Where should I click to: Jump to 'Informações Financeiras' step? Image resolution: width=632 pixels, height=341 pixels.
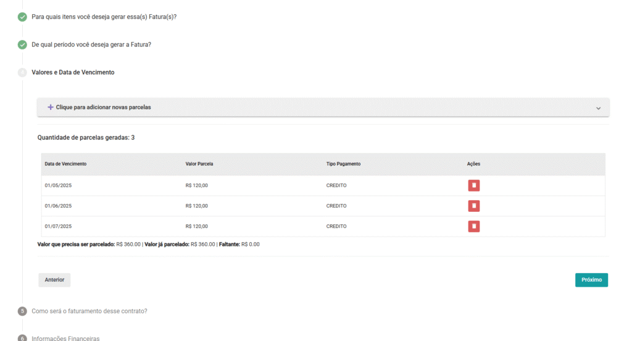(65, 339)
